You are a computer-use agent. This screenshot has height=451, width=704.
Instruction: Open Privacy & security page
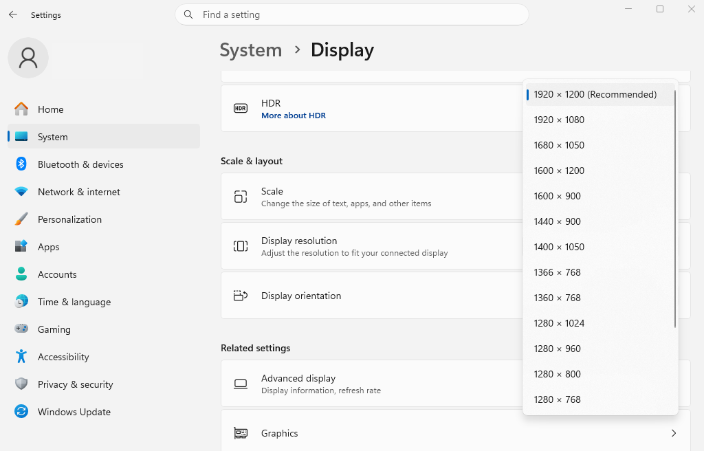point(104,384)
